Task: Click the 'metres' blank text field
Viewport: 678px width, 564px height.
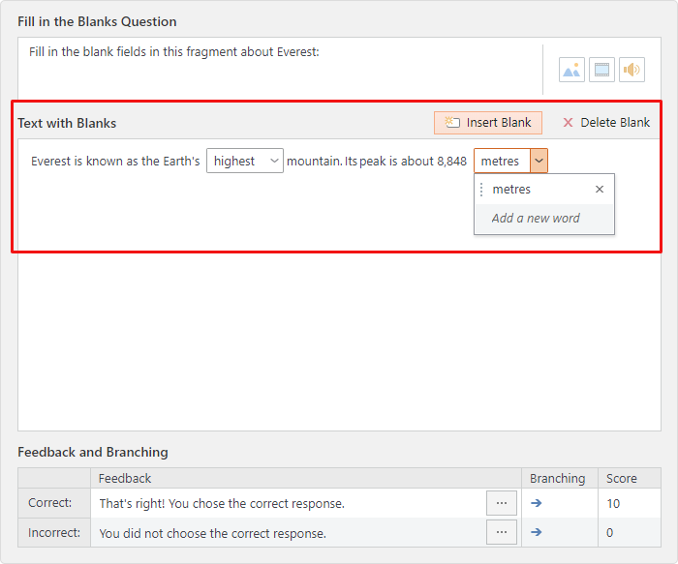Action: click(x=502, y=161)
